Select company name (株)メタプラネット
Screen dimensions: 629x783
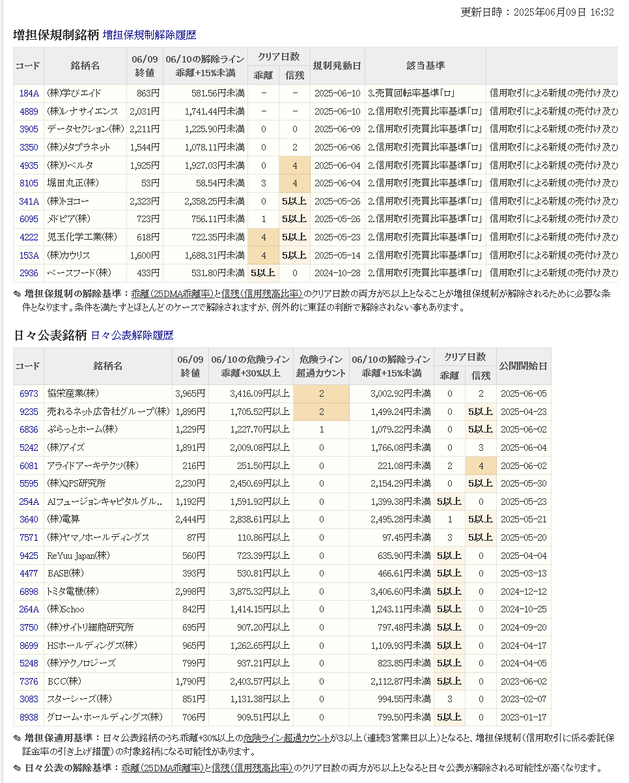pyautogui.click(x=79, y=147)
